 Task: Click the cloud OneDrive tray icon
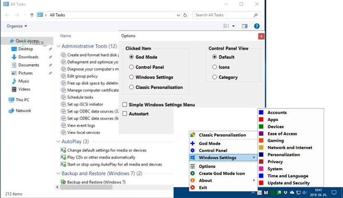pyautogui.click(x=292, y=193)
